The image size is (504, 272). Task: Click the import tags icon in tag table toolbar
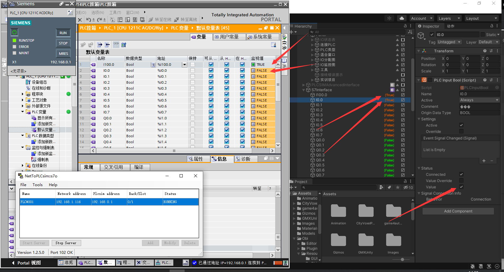(107, 45)
